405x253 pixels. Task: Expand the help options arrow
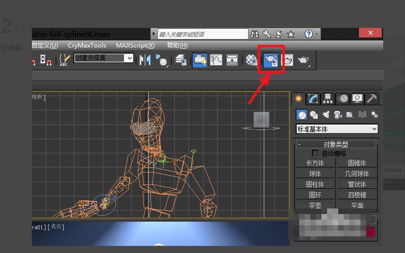[317, 34]
